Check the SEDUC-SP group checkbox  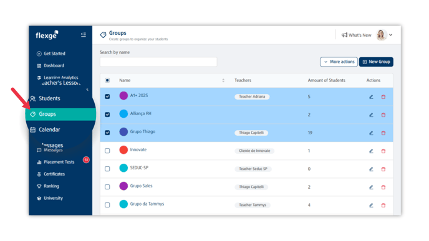coord(107,169)
